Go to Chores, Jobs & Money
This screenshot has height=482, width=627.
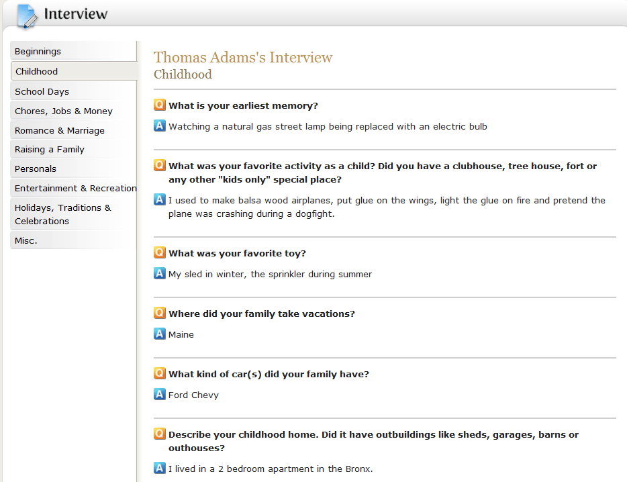[64, 111]
